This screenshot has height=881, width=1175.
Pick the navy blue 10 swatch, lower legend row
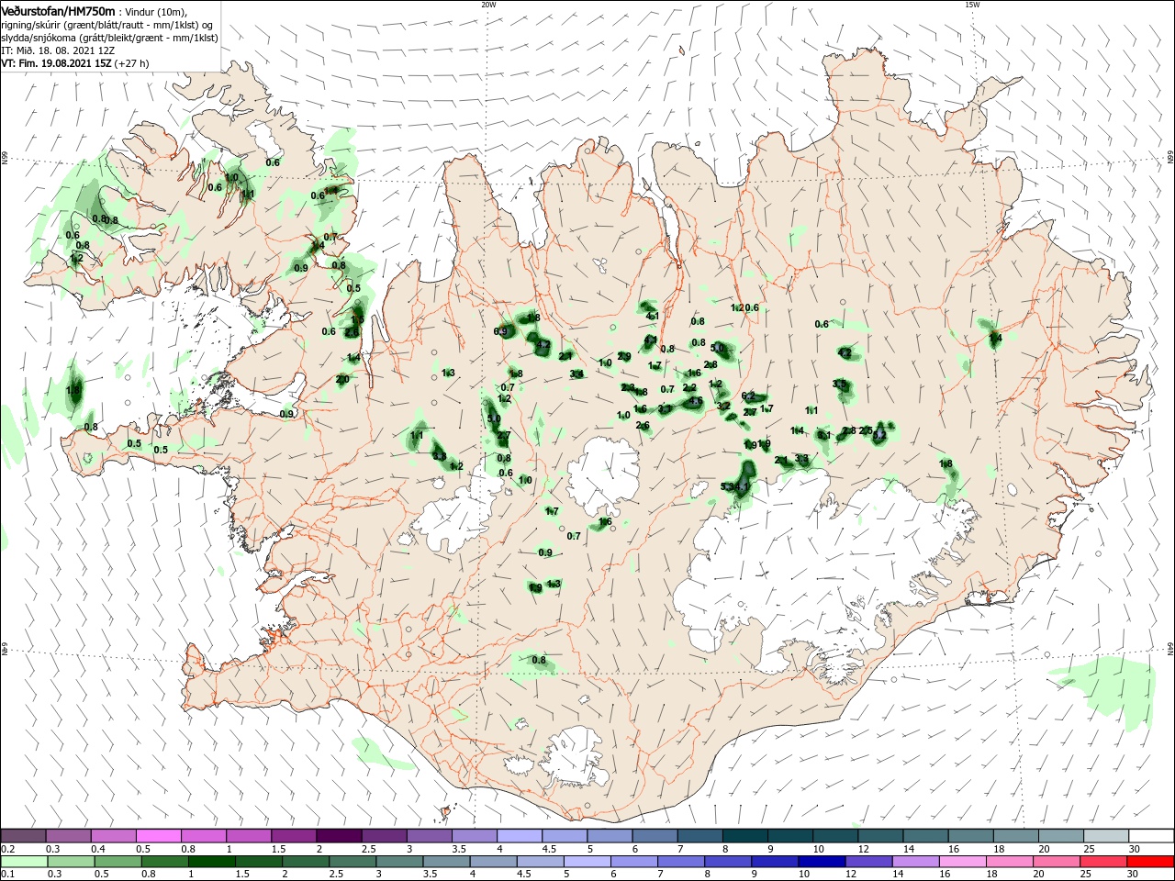coord(822,862)
